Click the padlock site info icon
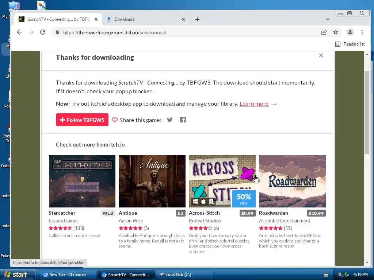The height and width of the screenshot is (280, 374). coord(57,32)
